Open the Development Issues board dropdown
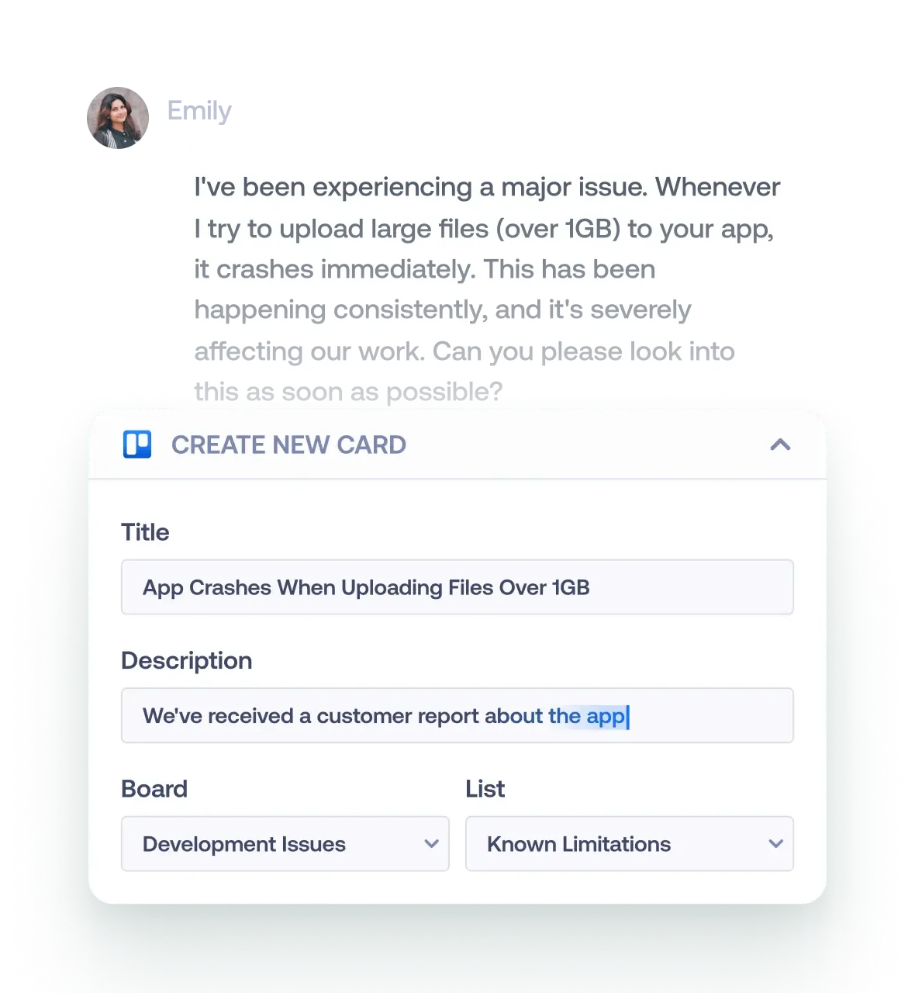Viewport: 915px width, 993px height. [285, 843]
